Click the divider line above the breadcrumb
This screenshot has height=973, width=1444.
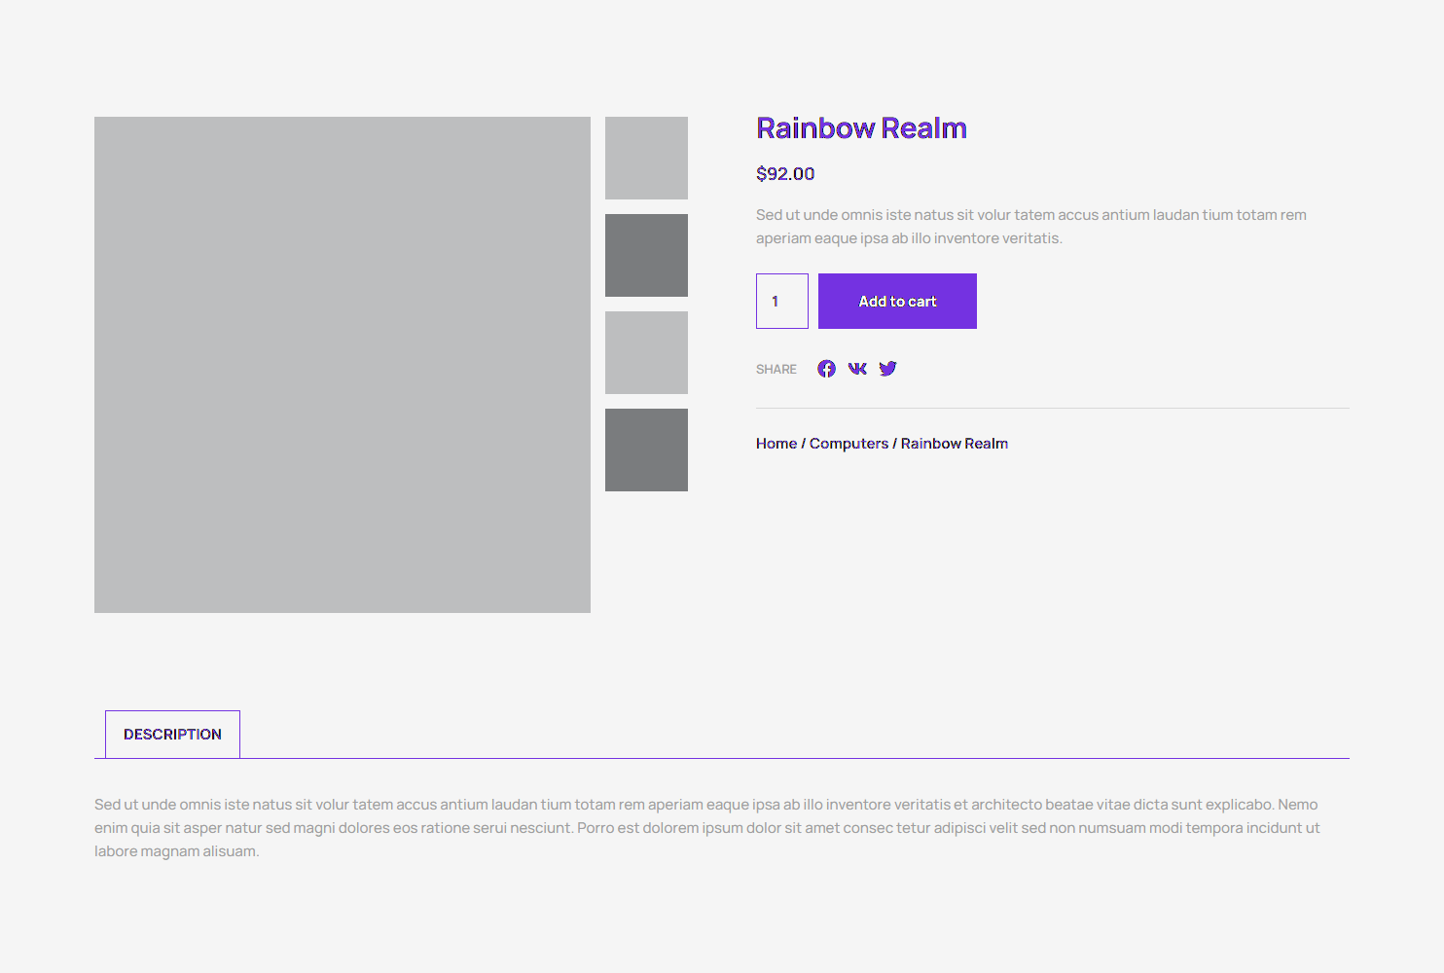click(1052, 409)
